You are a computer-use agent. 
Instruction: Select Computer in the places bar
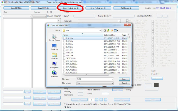pos(54,65)
